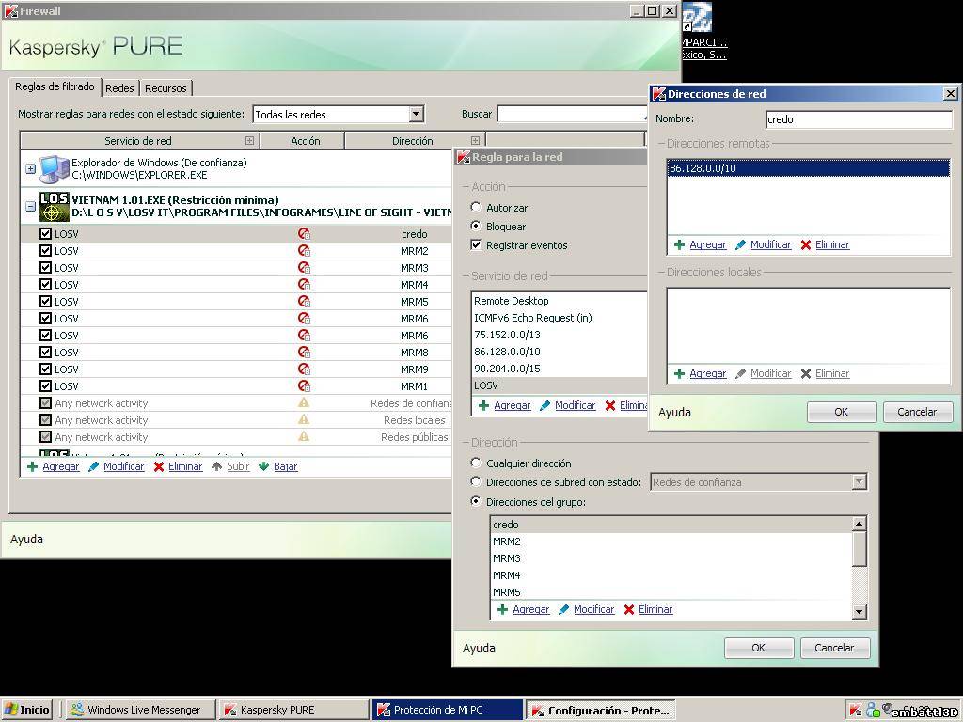
Task: Click the Subir up arrow icon in Firewall
Action: tap(217, 466)
